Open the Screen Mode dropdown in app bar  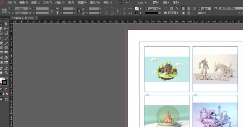pos(166,2)
